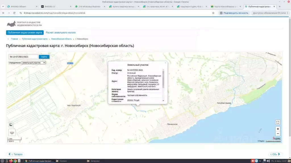Open the Токман taskbar window
Viewport: 291px width, 163px height.
[61, 161]
